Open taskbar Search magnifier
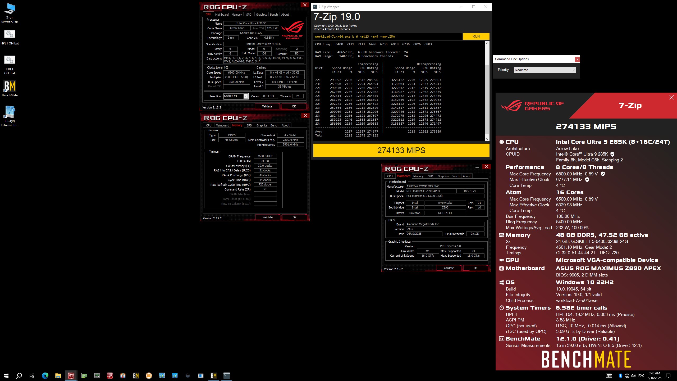The height and width of the screenshot is (381, 677). [x=19, y=375]
